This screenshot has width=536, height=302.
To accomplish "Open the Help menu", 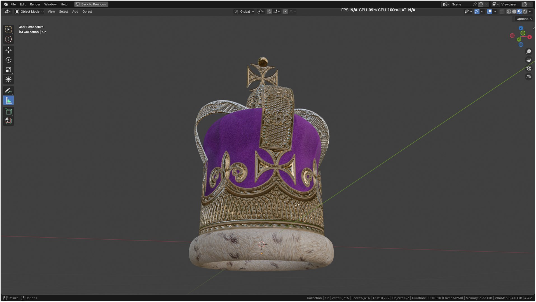I will tap(64, 4).
